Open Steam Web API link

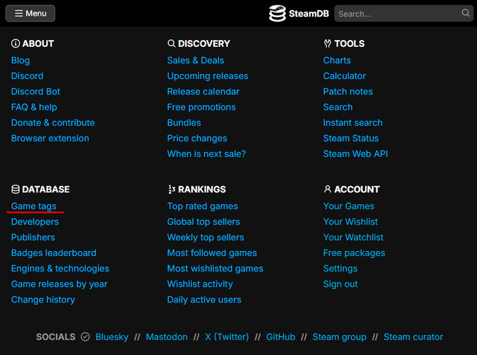(355, 154)
